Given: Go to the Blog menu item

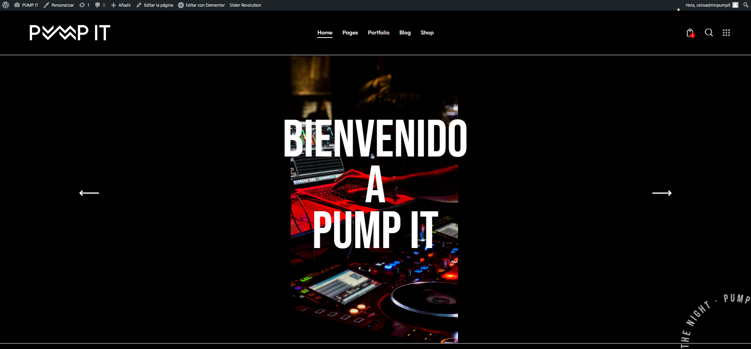Looking at the screenshot, I should (405, 33).
